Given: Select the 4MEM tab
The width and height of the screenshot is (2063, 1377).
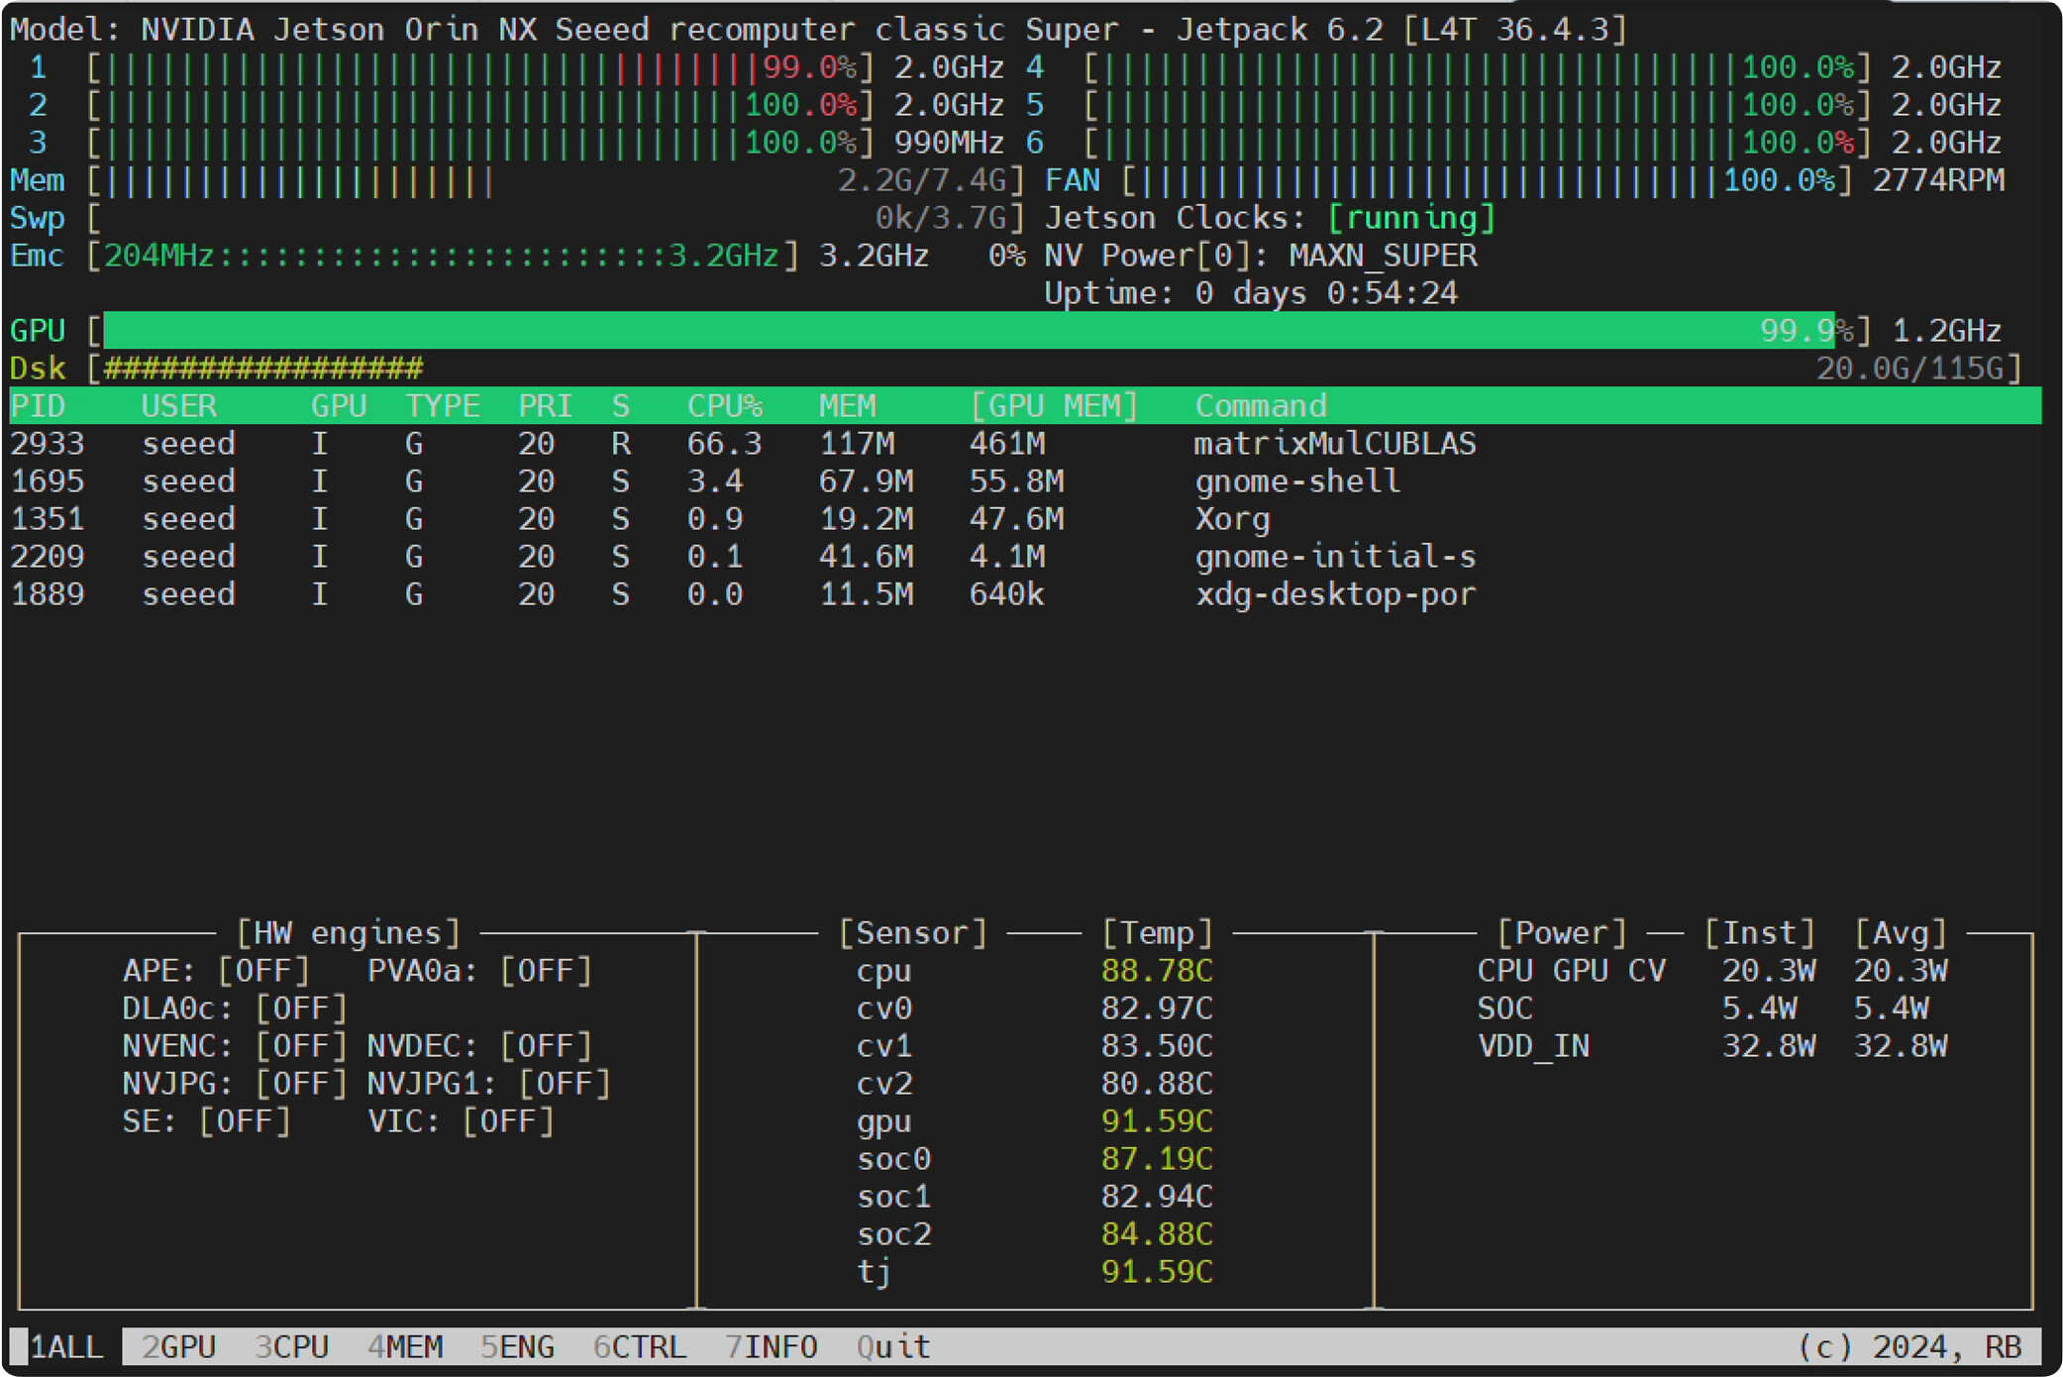Looking at the screenshot, I should pyautogui.click(x=405, y=1347).
